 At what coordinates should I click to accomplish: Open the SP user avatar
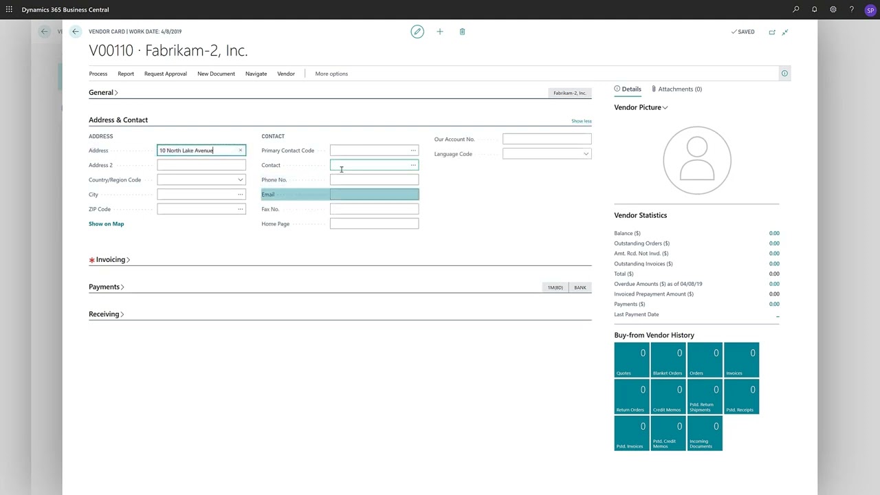tap(871, 10)
